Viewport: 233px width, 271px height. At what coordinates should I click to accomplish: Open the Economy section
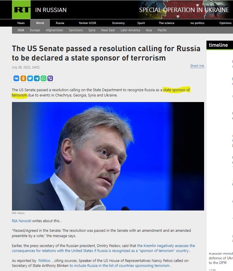(x=119, y=23)
